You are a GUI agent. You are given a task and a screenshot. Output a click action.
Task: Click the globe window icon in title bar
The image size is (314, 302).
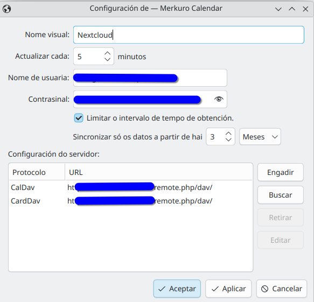7,9
